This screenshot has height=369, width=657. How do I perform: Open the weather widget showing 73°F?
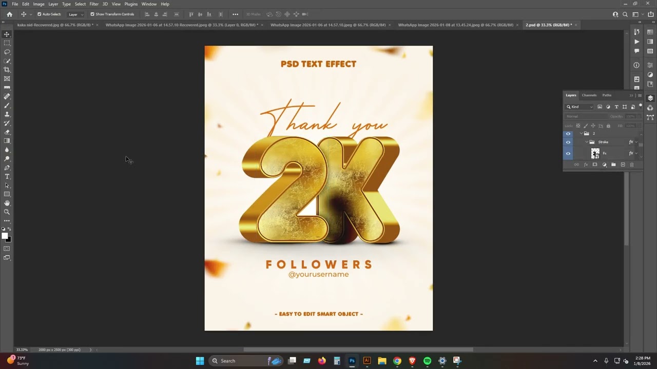[x=17, y=361]
